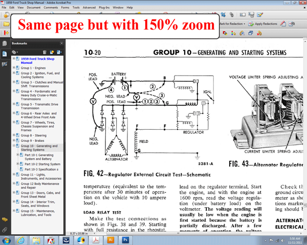Click the yellow Open folder icon

(x=6, y=24)
